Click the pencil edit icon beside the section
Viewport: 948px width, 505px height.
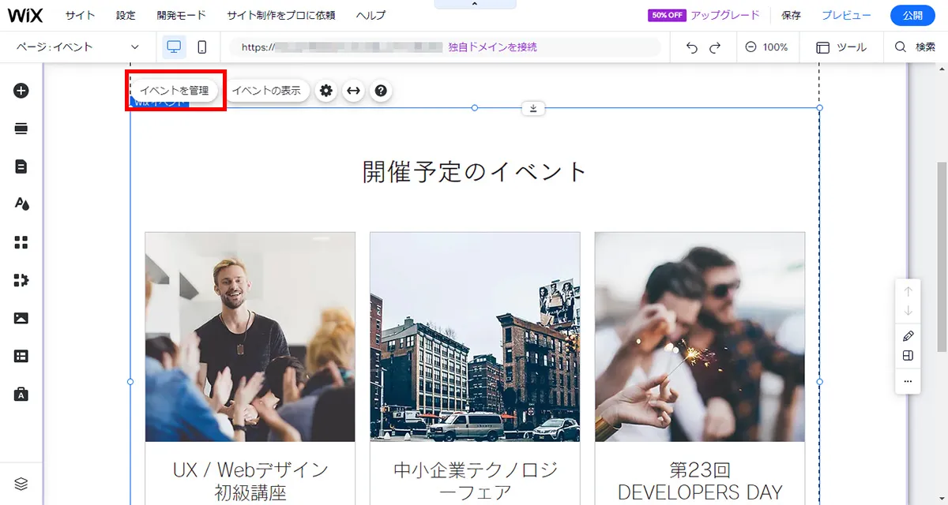tap(907, 335)
